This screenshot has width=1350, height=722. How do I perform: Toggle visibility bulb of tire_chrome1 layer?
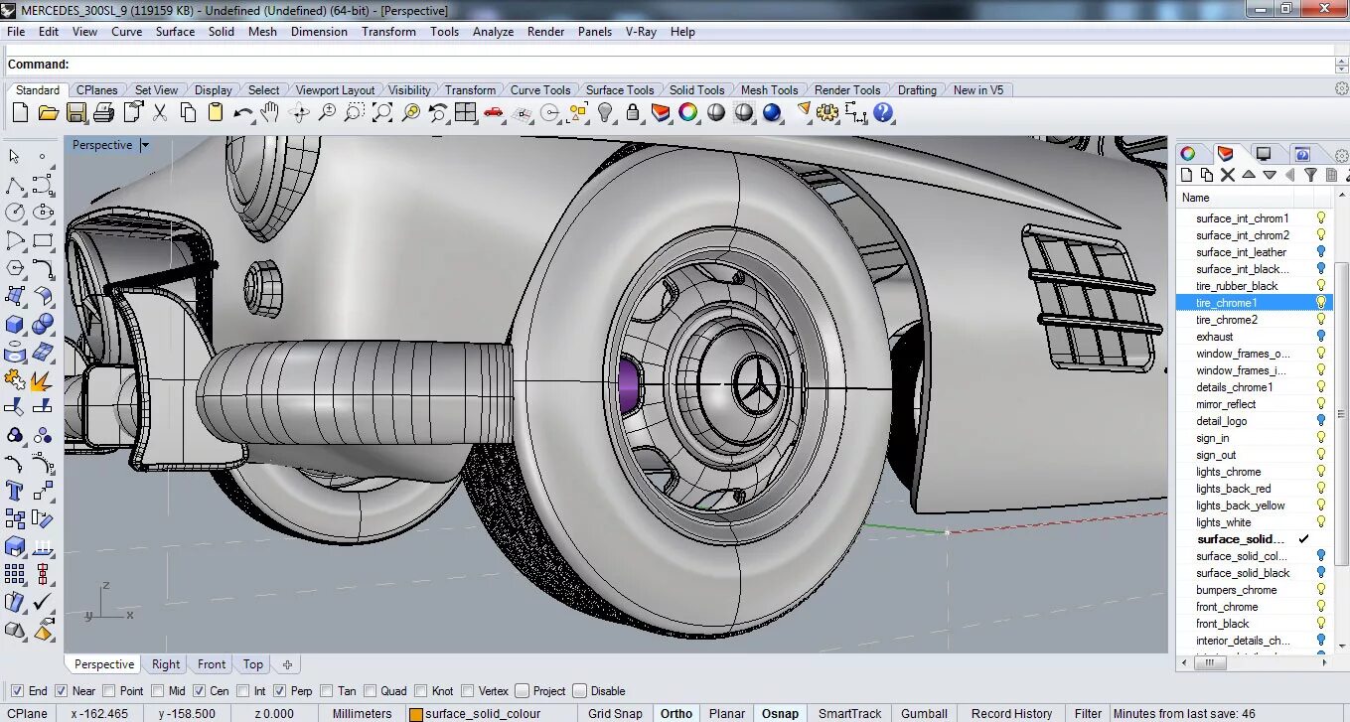[1321, 302]
